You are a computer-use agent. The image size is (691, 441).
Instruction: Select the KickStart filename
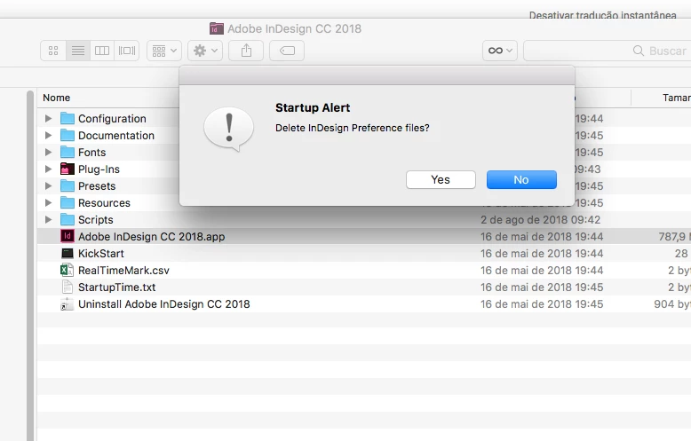(101, 254)
